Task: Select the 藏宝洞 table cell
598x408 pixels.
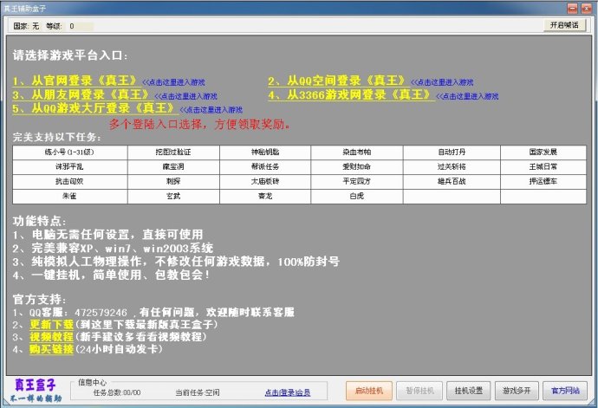Action: [173, 167]
